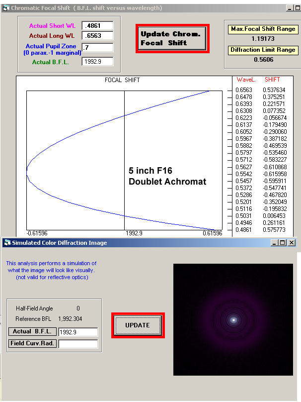The image size is (301, 402).
Task: Click the 0.5542 wavelength row
Action: [x=244, y=174]
